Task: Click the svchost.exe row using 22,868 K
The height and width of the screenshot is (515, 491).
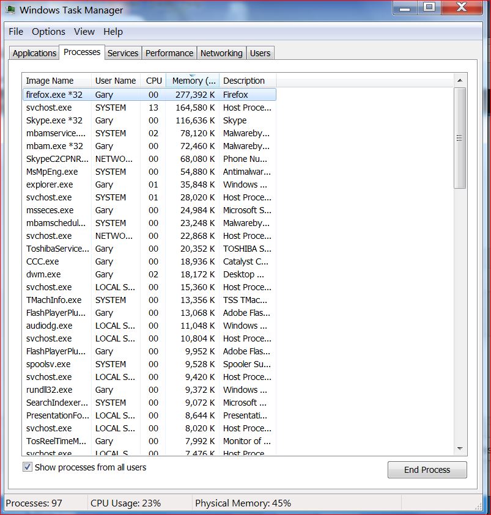Action: pos(149,236)
